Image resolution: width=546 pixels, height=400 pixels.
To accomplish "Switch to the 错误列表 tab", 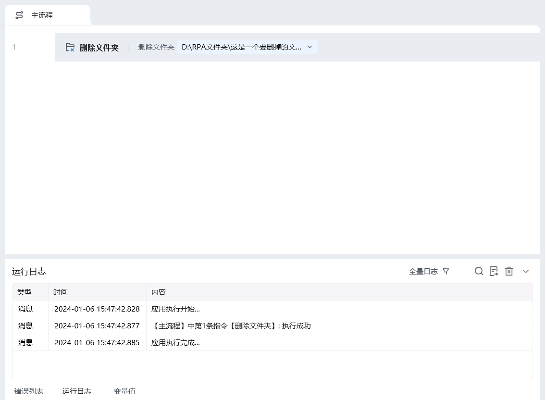I will (x=29, y=391).
